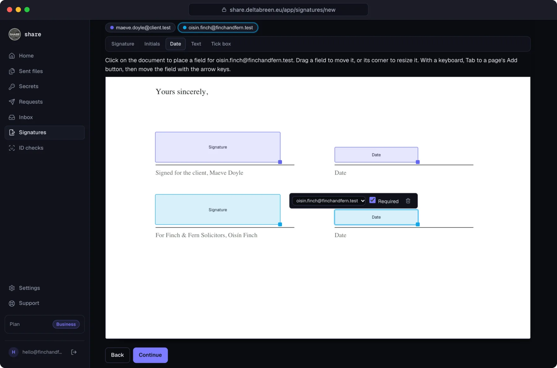Click the Home icon in sidebar
The width and height of the screenshot is (557, 368).
pos(12,56)
